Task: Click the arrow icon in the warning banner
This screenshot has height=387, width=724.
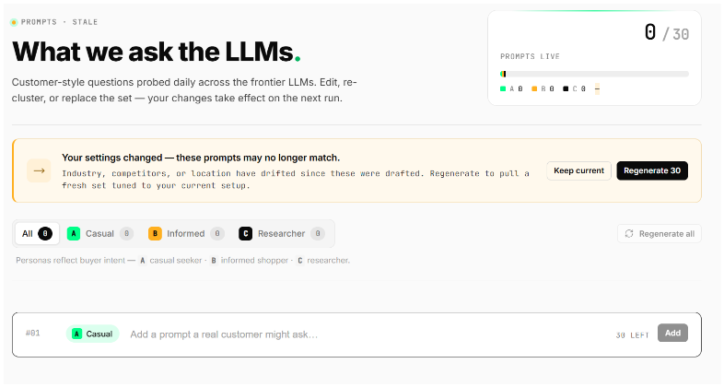Action: 39,170
